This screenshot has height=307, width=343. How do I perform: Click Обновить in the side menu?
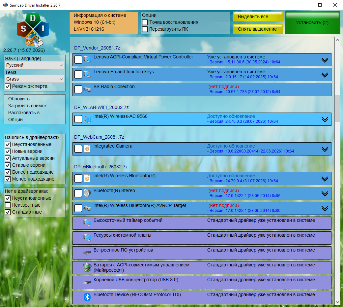pyautogui.click(x=19, y=99)
